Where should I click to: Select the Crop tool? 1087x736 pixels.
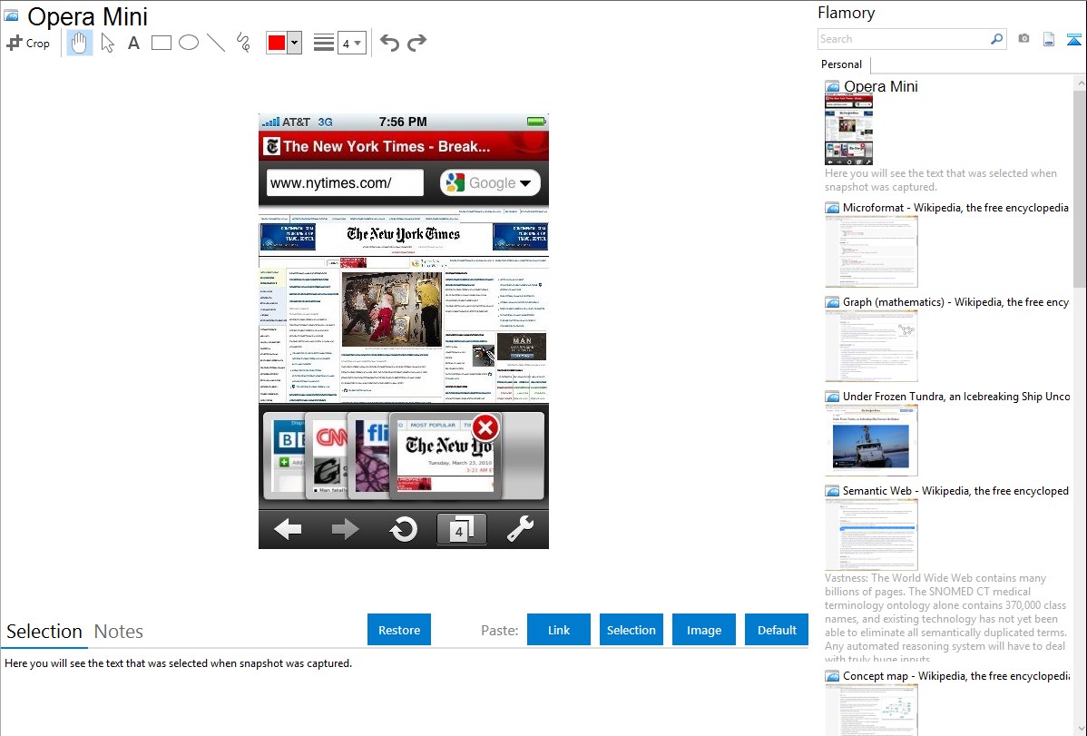28,43
